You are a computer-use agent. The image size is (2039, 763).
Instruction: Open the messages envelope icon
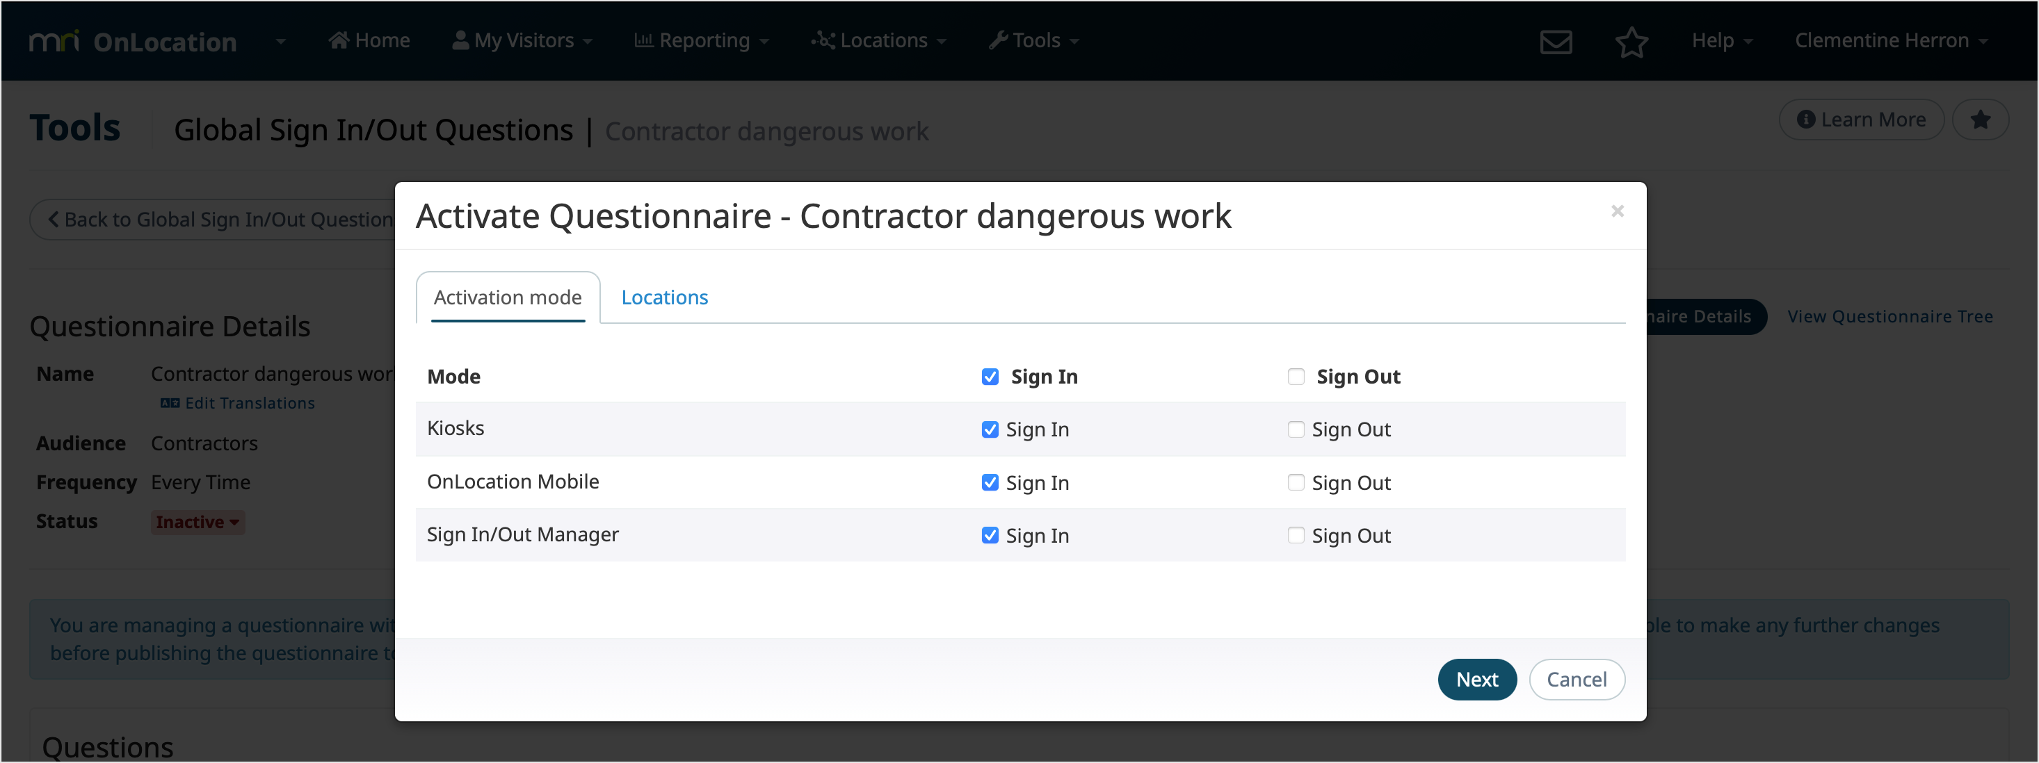(1556, 40)
